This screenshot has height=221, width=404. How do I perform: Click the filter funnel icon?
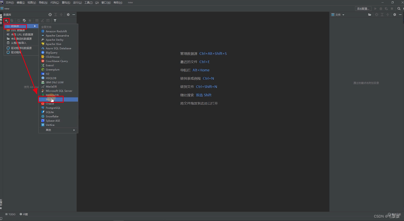55,21
